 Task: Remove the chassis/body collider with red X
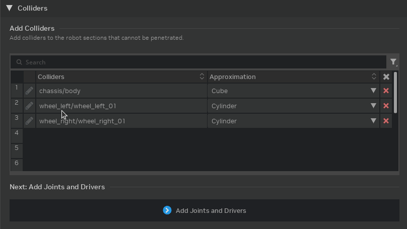click(x=386, y=91)
